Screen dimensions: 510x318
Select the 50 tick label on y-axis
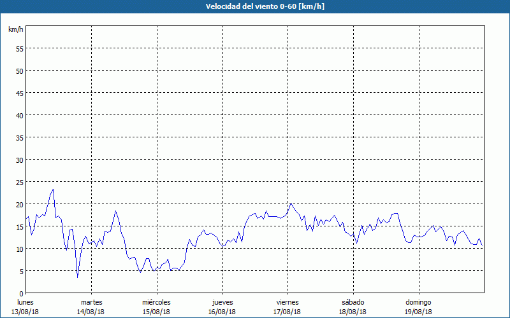click(x=19, y=71)
